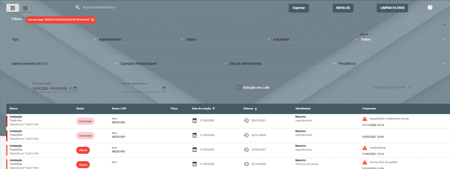Screen dimensions: 450x169
Task: Click the 11/11/2020 16:10 timestamp
Action: 373,125
